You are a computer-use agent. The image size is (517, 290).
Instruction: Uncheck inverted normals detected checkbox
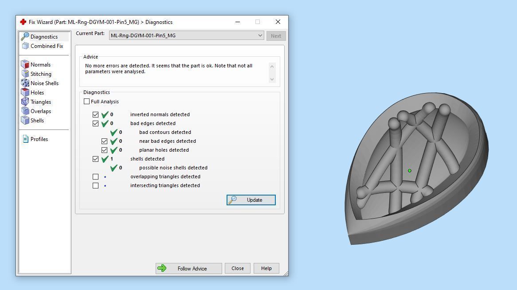point(96,114)
